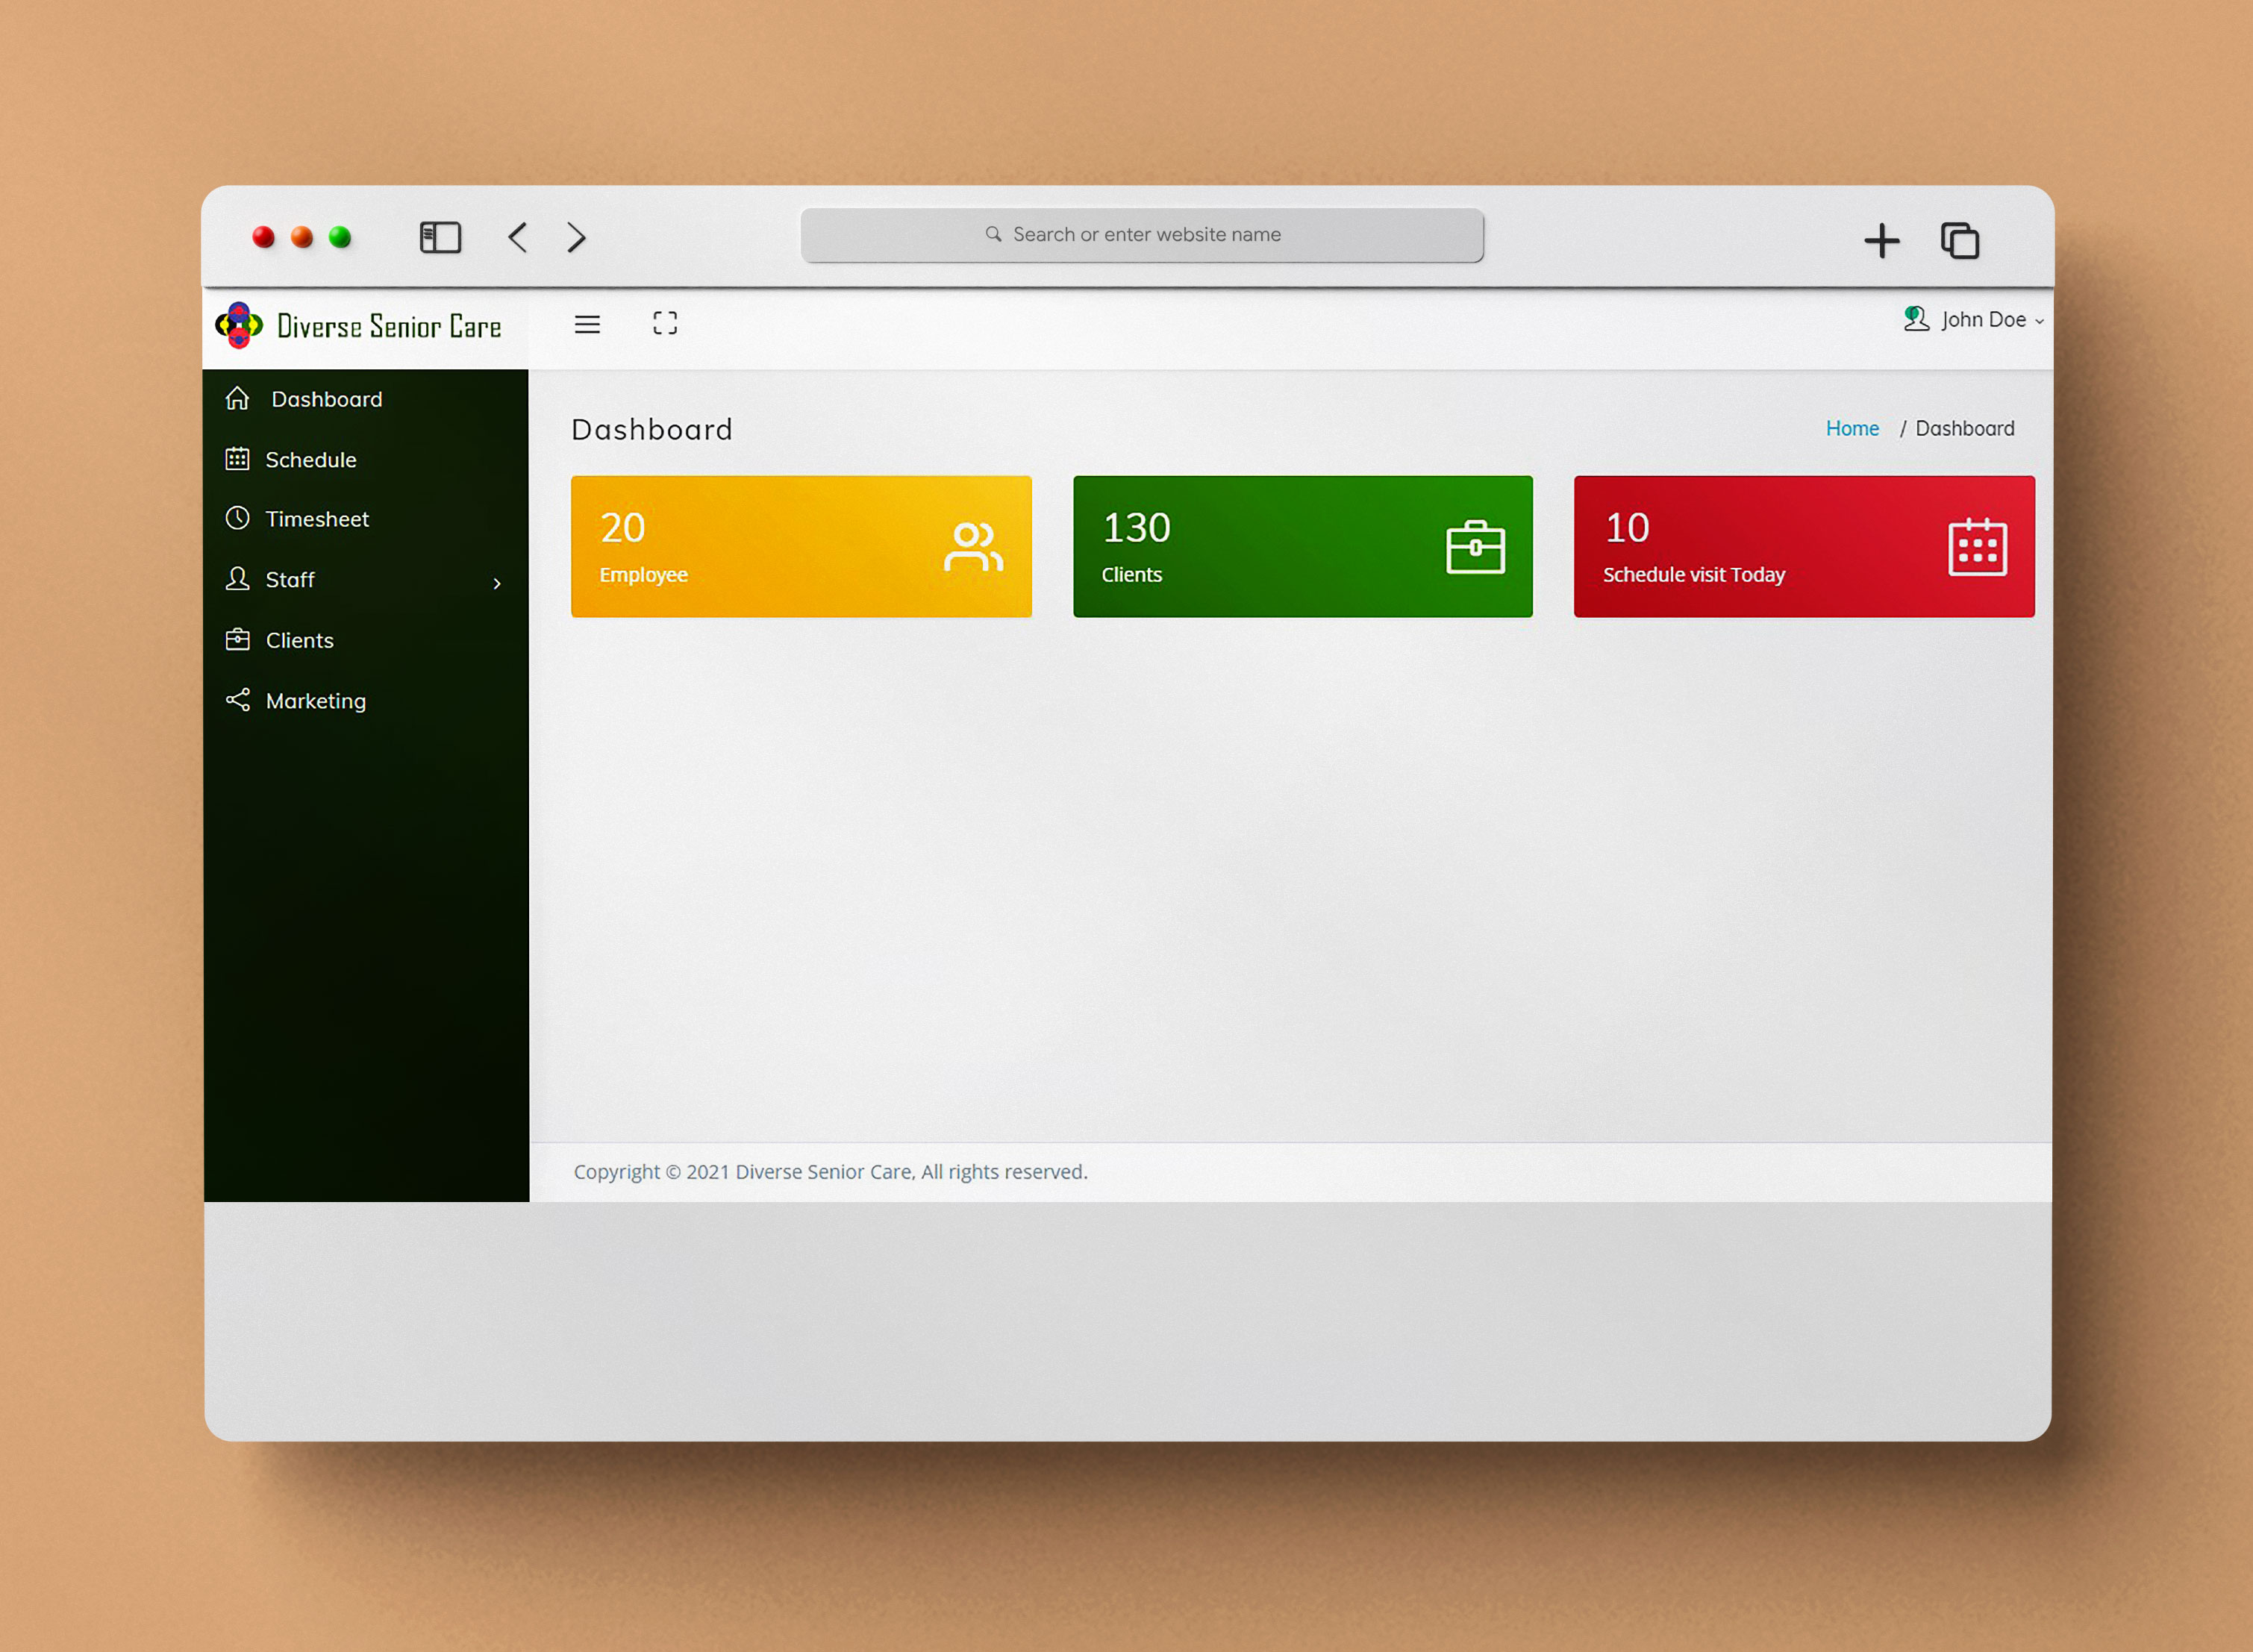The image size is (2253, 1652).
Task: Open the green 130 Clients card
Action: point(1302,547)
